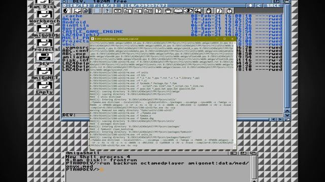Click the stopwatch timer icon
Screen dimensions: 325x182
[229, 11]
